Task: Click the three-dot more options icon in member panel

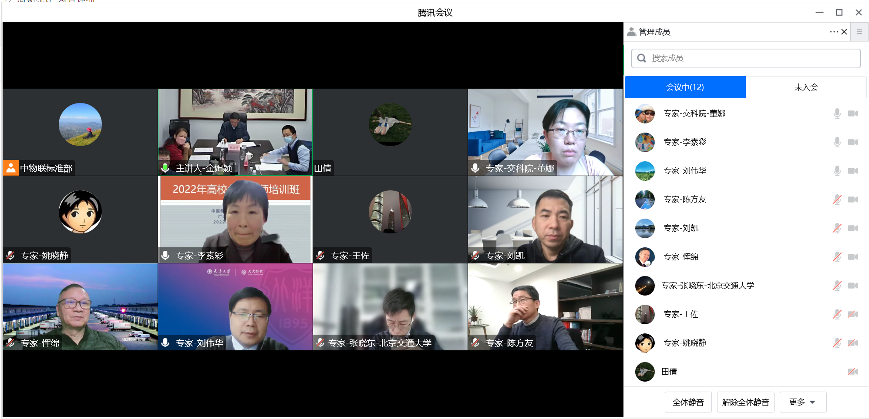Action: pos(833,32)
